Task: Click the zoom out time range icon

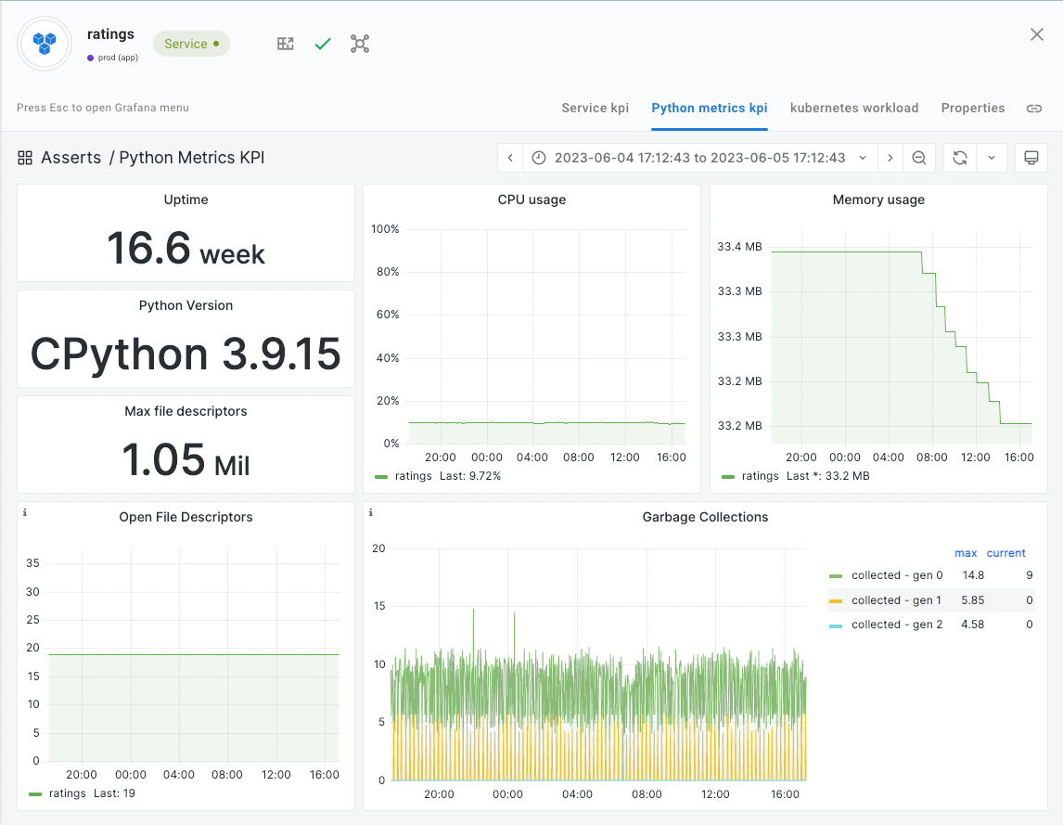Action: click(918, 158)
